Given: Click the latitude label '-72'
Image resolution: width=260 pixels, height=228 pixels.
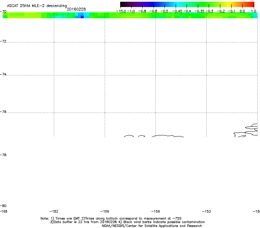Looking at the screenshot, I should point(3,41).
